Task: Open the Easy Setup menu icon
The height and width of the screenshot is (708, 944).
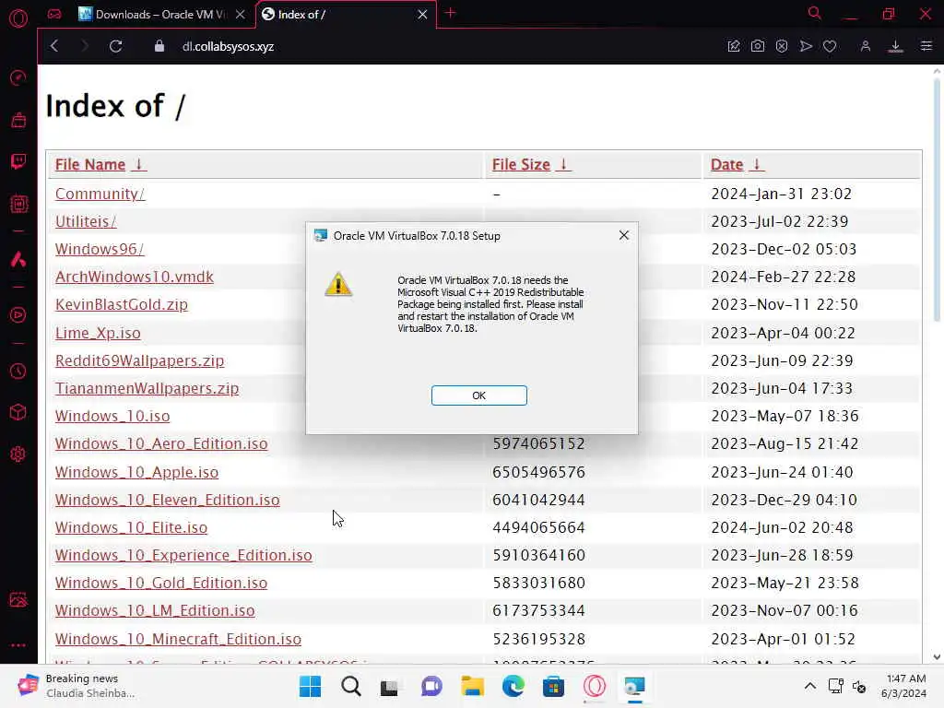Action: click(x=926, y=46)
